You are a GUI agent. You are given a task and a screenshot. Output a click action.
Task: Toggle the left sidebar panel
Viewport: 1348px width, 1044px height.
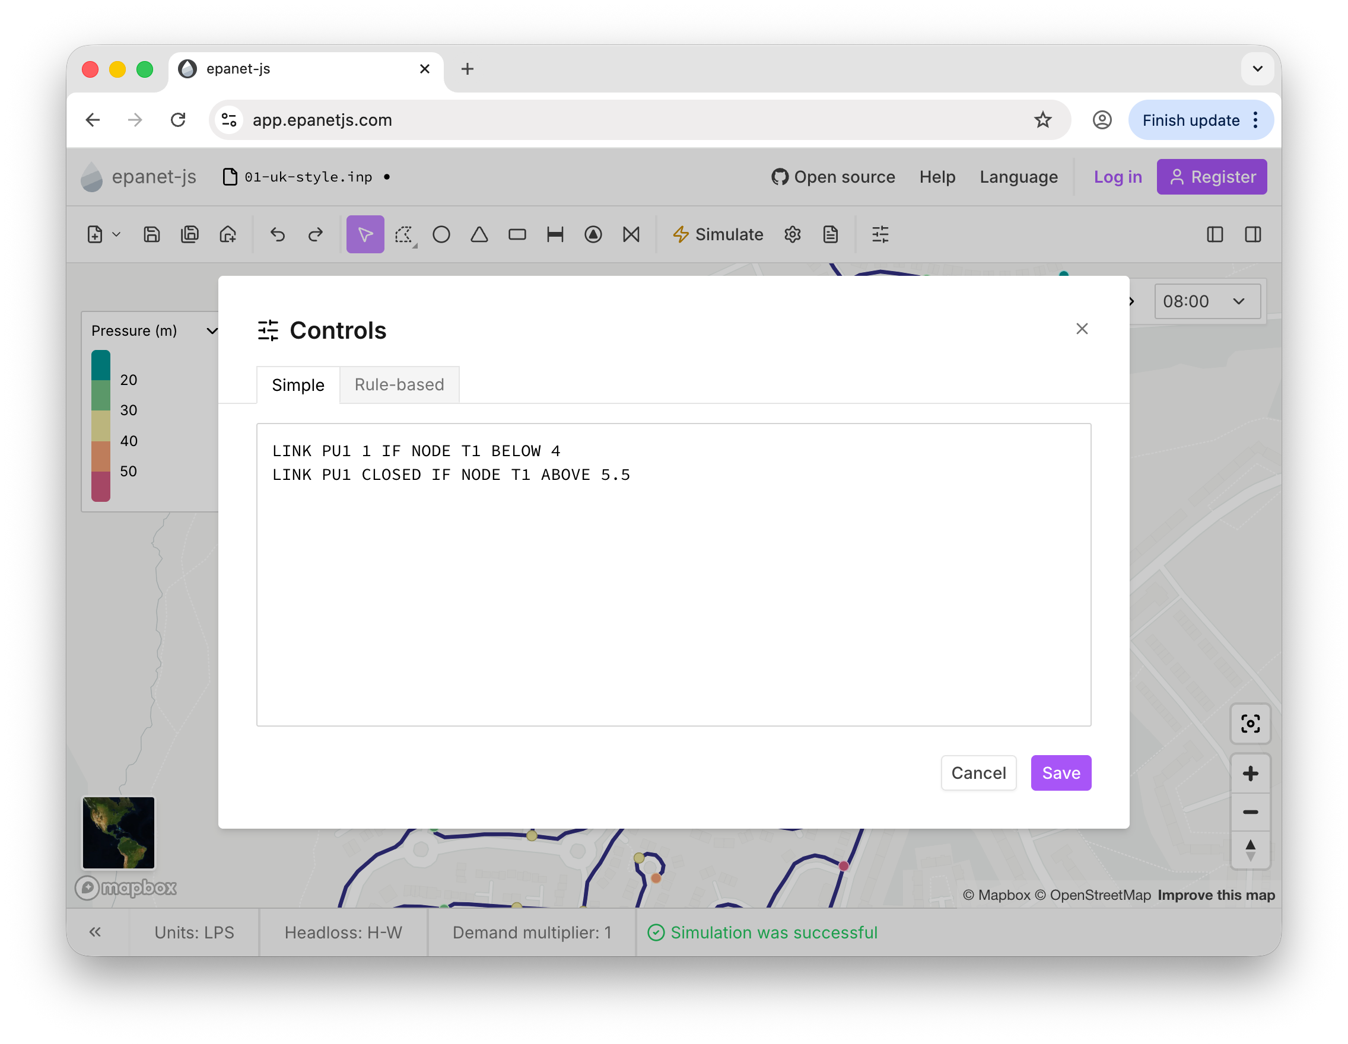[1214, 234]
